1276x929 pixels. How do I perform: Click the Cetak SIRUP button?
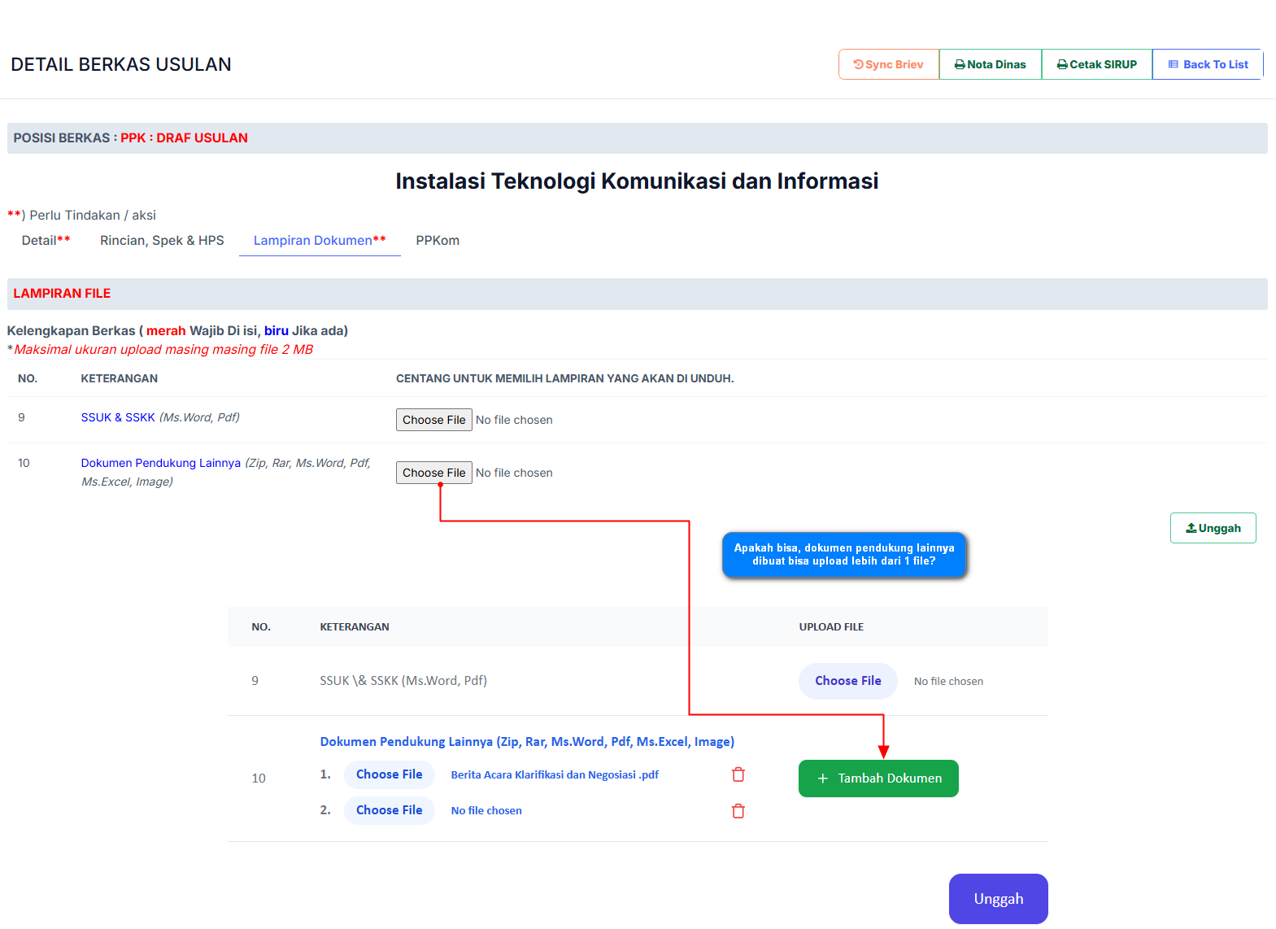pyautogui.click(x=1096, y=64)
